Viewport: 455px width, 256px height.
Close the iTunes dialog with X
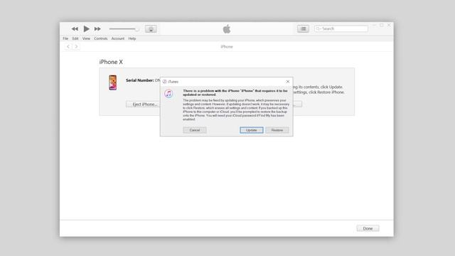[x=287, y=82]
